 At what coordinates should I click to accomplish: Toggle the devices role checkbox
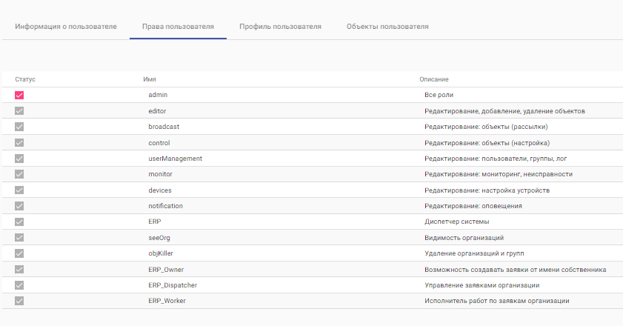coord(19,190)
